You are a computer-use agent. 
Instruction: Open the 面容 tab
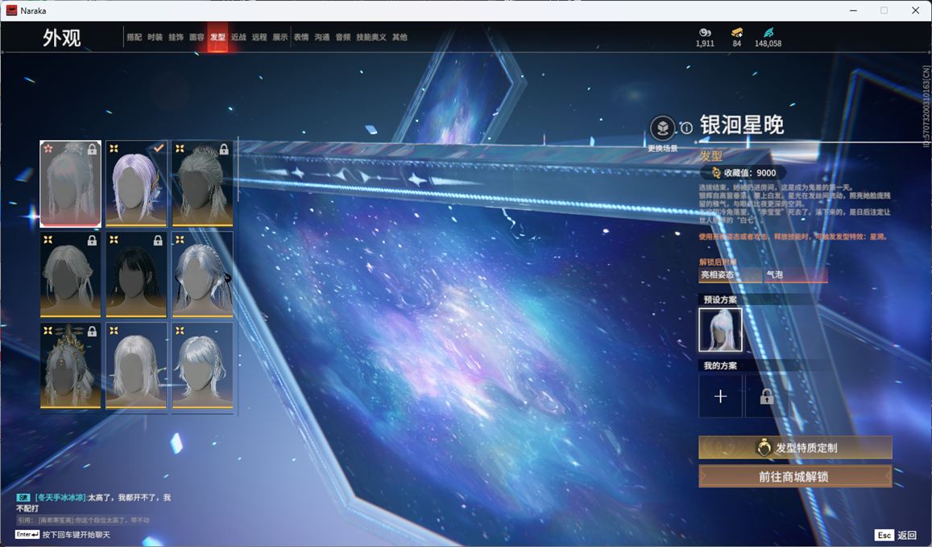[x=197, y=37]
